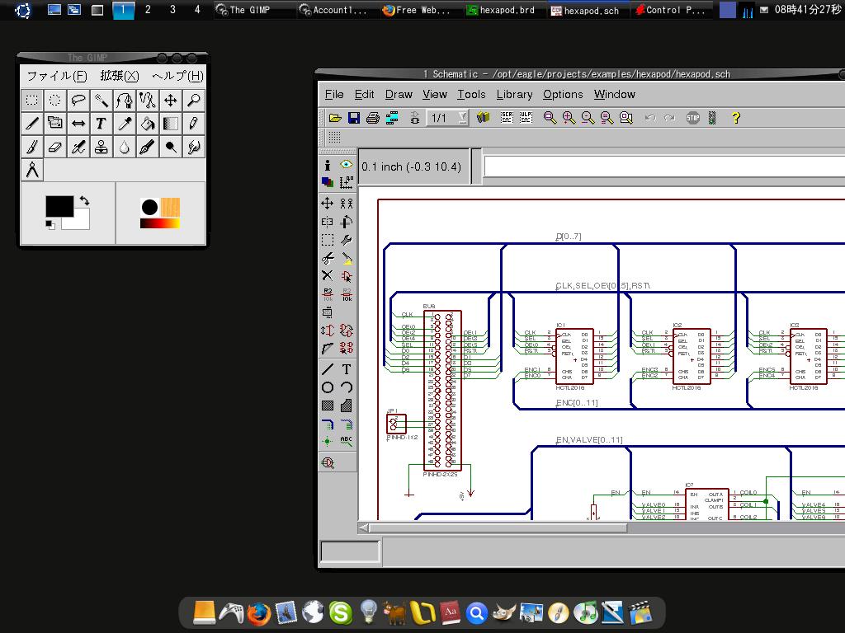Screen dimensions: 845x633
Task: Open the ファイル(F) menu in GIMP
Action: (x=56, y=76)
